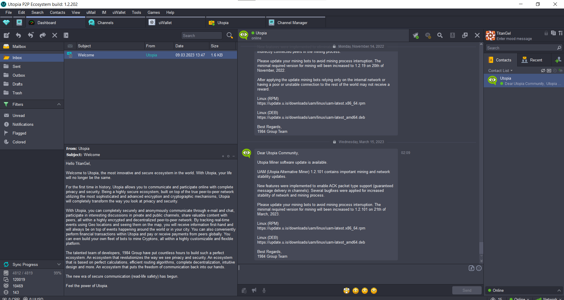Image resolution: width=564 pixels, height=300 pixels.
Task: Pop out the chat into separate window
Action: coord(465,35)
